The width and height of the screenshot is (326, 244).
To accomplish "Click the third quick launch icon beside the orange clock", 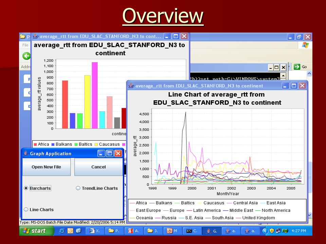I will point(78,231).
